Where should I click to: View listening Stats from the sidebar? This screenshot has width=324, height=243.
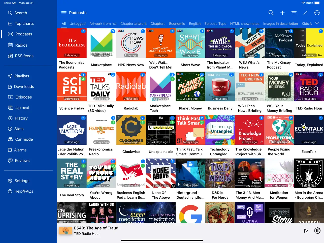click(x=19, y=129)
